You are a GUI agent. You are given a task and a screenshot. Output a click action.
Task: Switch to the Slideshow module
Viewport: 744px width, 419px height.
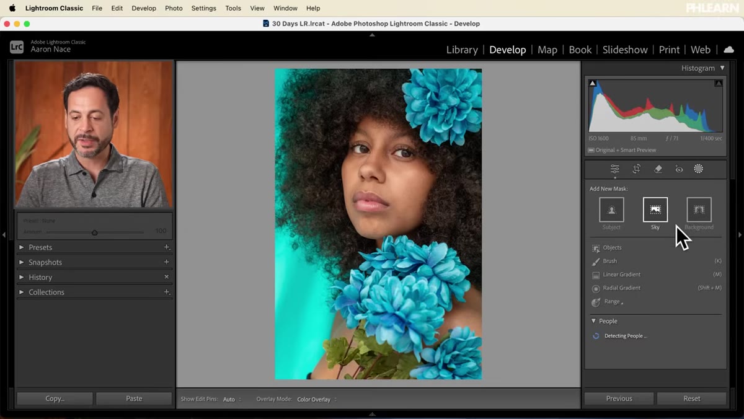pyautogui.click(x=625, y=50)
